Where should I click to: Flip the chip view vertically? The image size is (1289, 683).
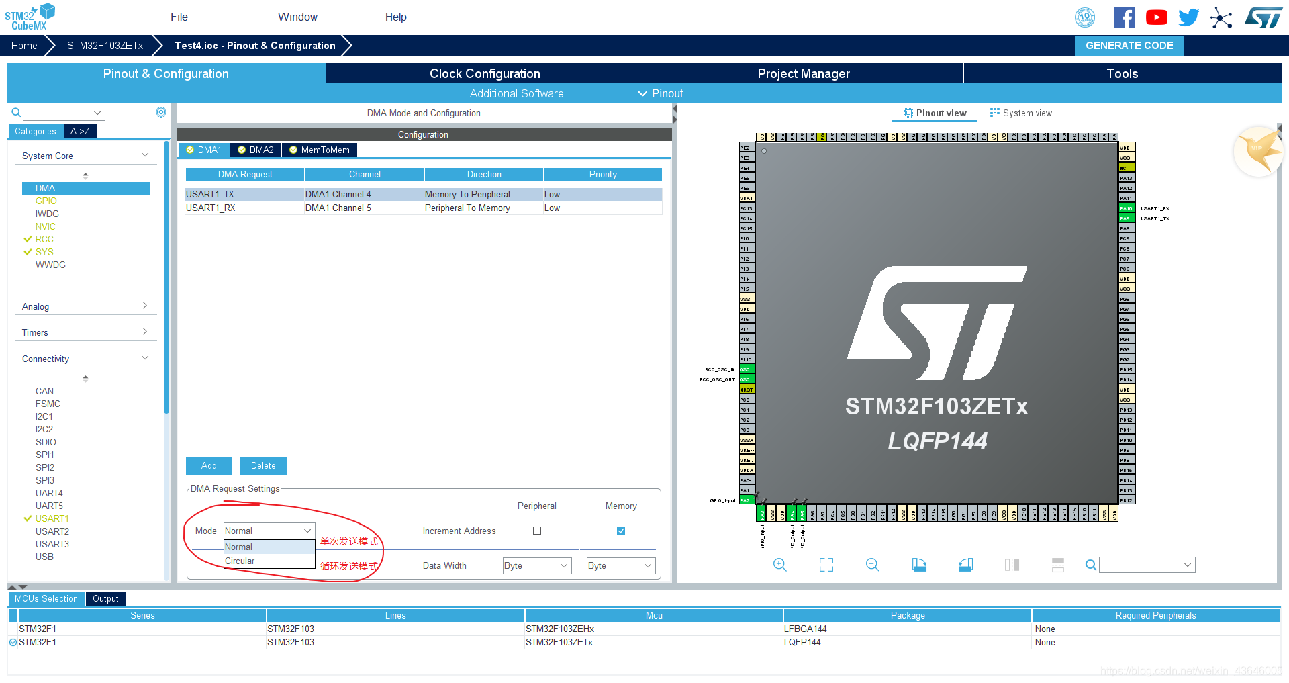point(1058,565)
